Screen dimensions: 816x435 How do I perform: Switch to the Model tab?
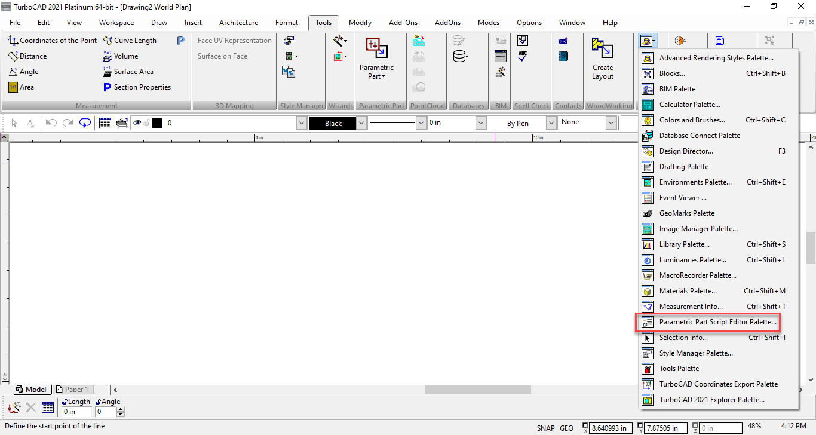pyautogui.click(x=32, y=390)
